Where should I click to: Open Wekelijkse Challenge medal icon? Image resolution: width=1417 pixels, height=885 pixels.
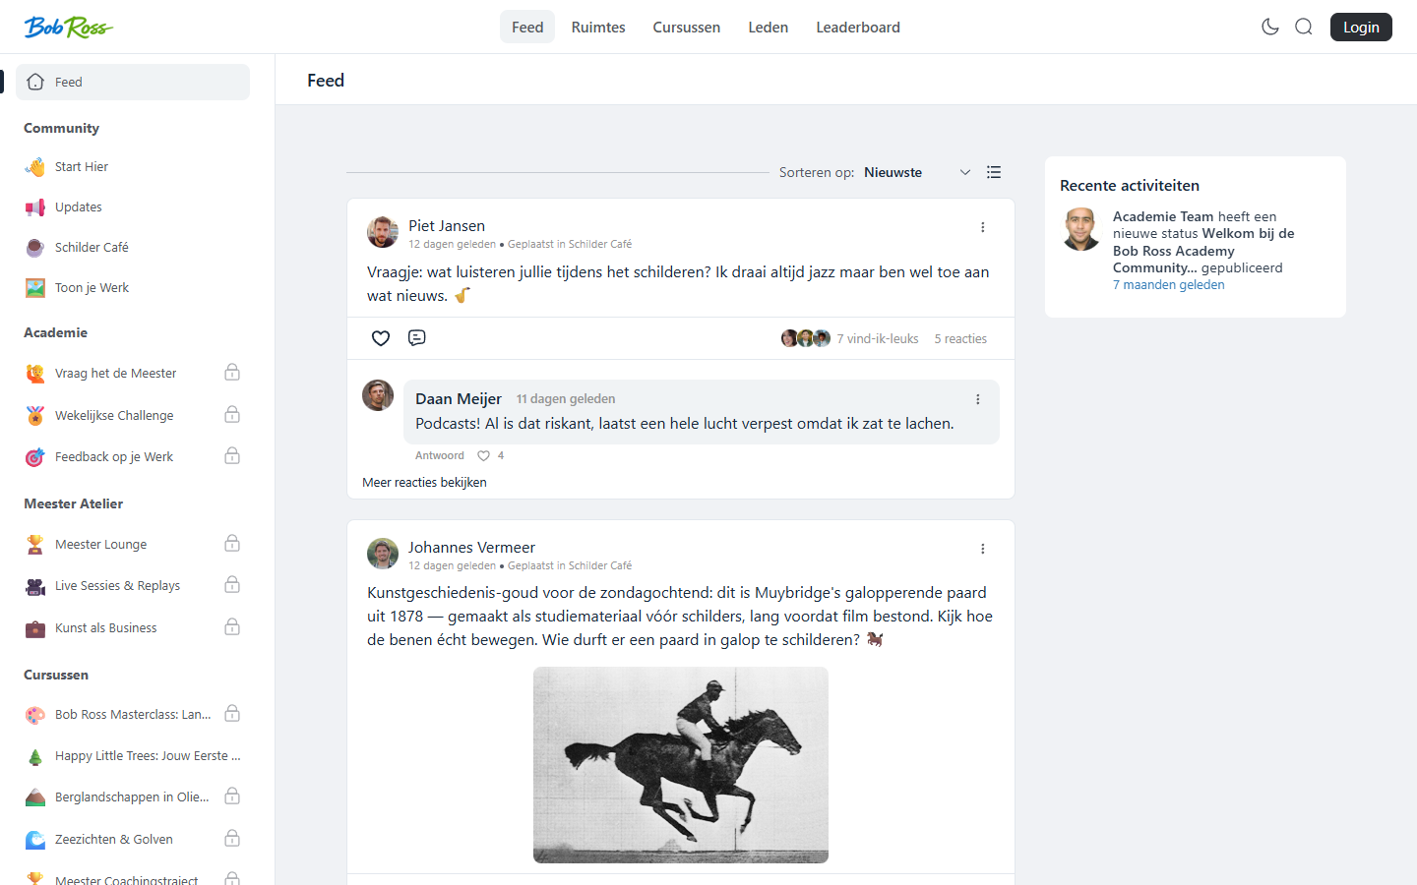[35, 415]
